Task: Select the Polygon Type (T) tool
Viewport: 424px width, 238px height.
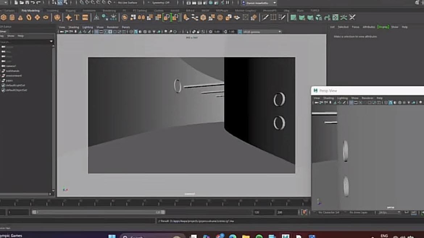Action: (x=77, y=17)
